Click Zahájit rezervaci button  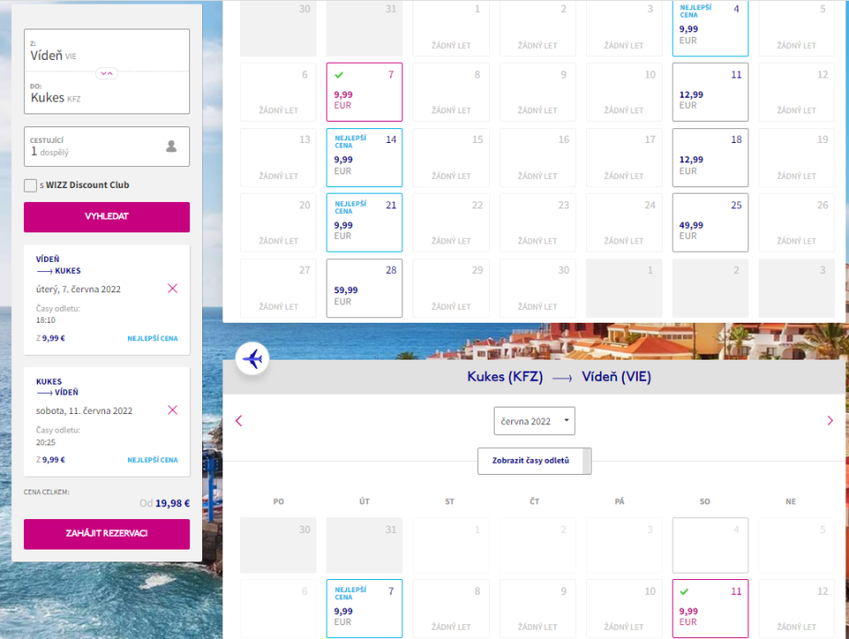pyautogui.click(x=107, y=534)
